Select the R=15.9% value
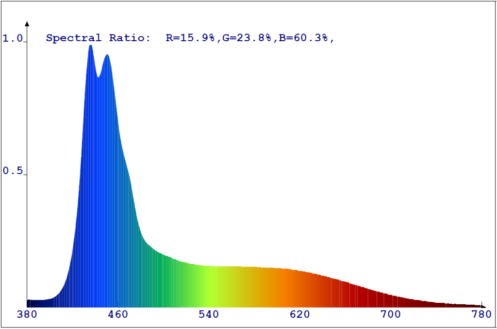 pyautogui.click(x=190, y=38)
